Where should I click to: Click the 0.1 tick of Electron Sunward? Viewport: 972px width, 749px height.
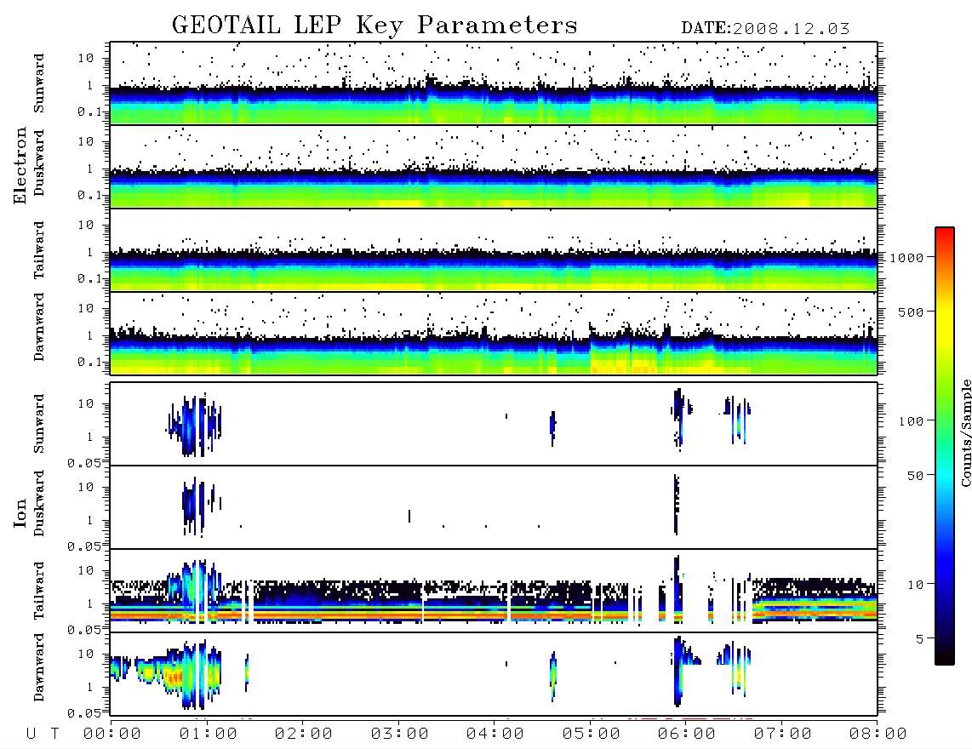(x=89, y=111)
